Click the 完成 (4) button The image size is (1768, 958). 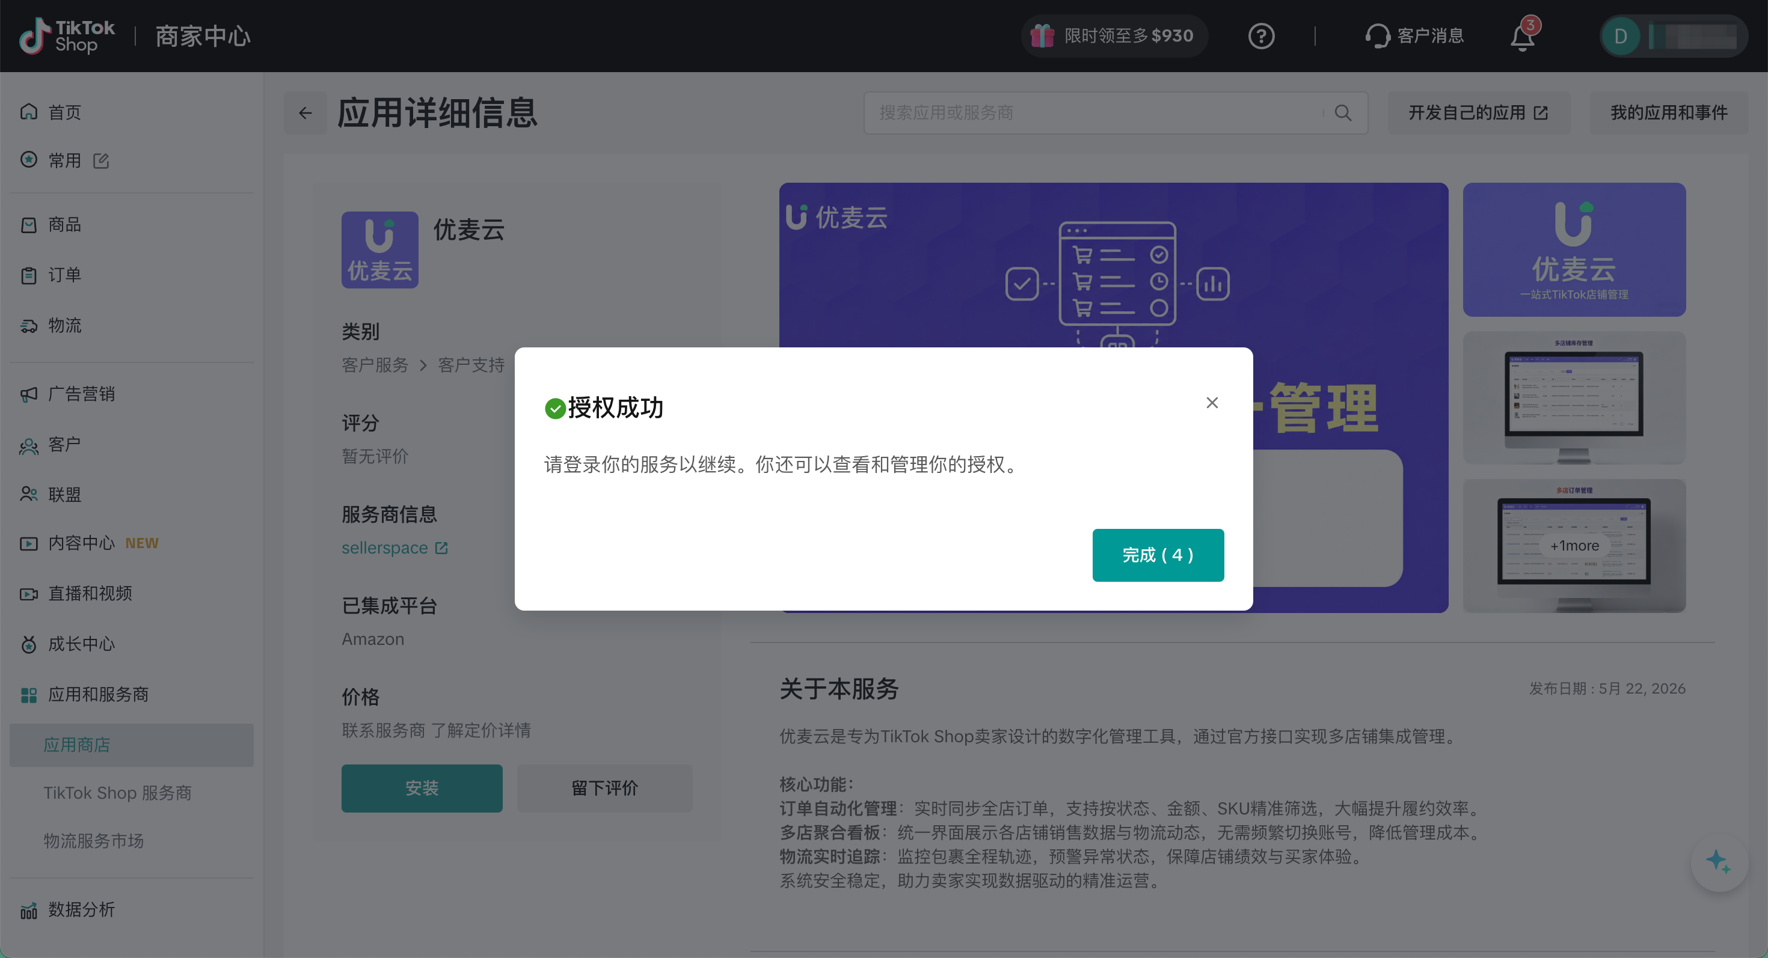(1158, 555)
